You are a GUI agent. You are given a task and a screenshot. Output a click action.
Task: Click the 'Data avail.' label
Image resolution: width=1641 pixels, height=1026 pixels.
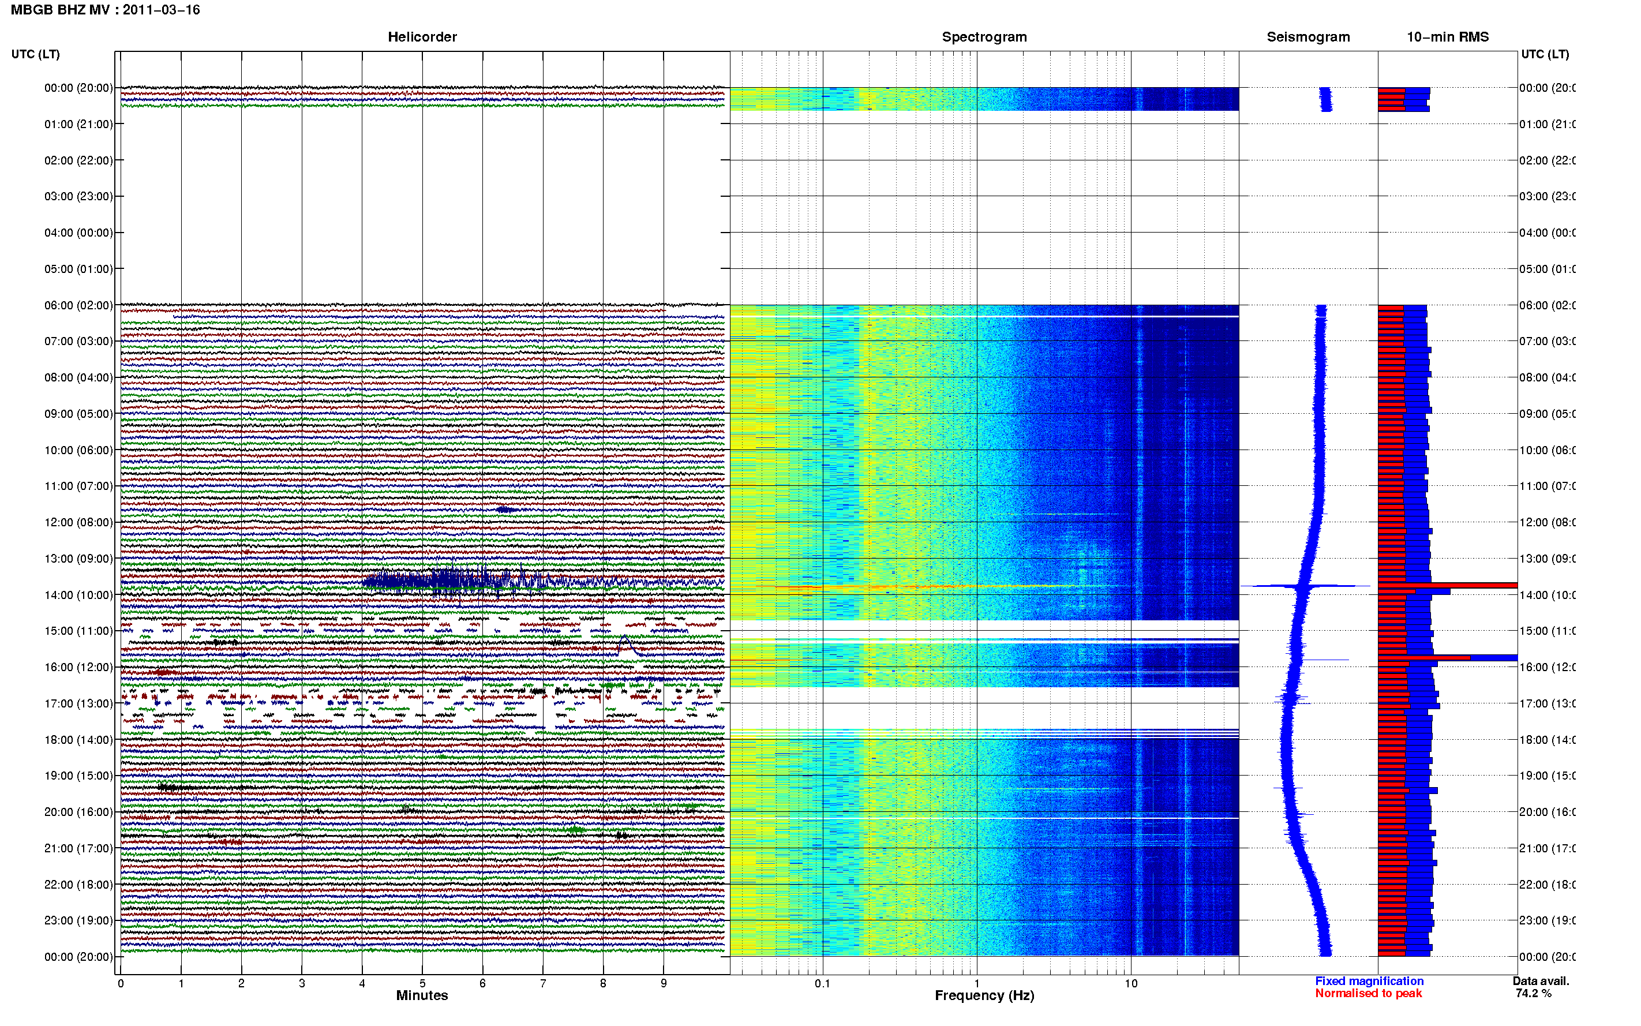coord(1541,981)
